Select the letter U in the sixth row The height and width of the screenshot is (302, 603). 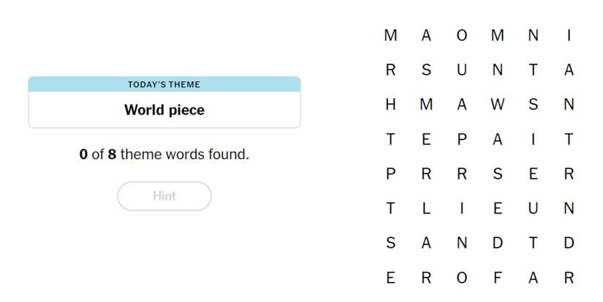tap(534, 209)
